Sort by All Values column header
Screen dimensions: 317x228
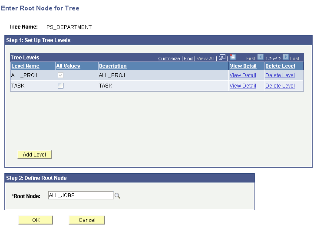[x=68, y=66]
